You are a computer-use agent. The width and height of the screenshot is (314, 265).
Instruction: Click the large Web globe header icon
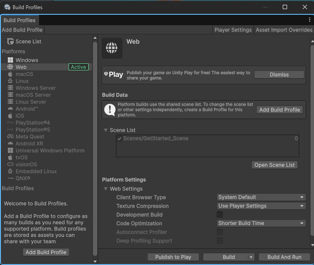[x=112, y=48]
